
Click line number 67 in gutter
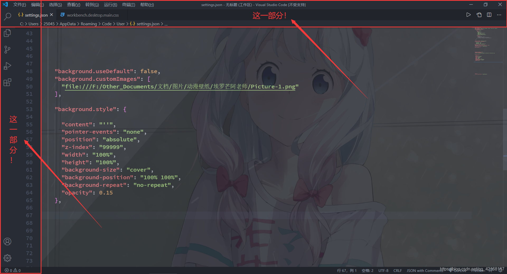(x=29, y=215)
